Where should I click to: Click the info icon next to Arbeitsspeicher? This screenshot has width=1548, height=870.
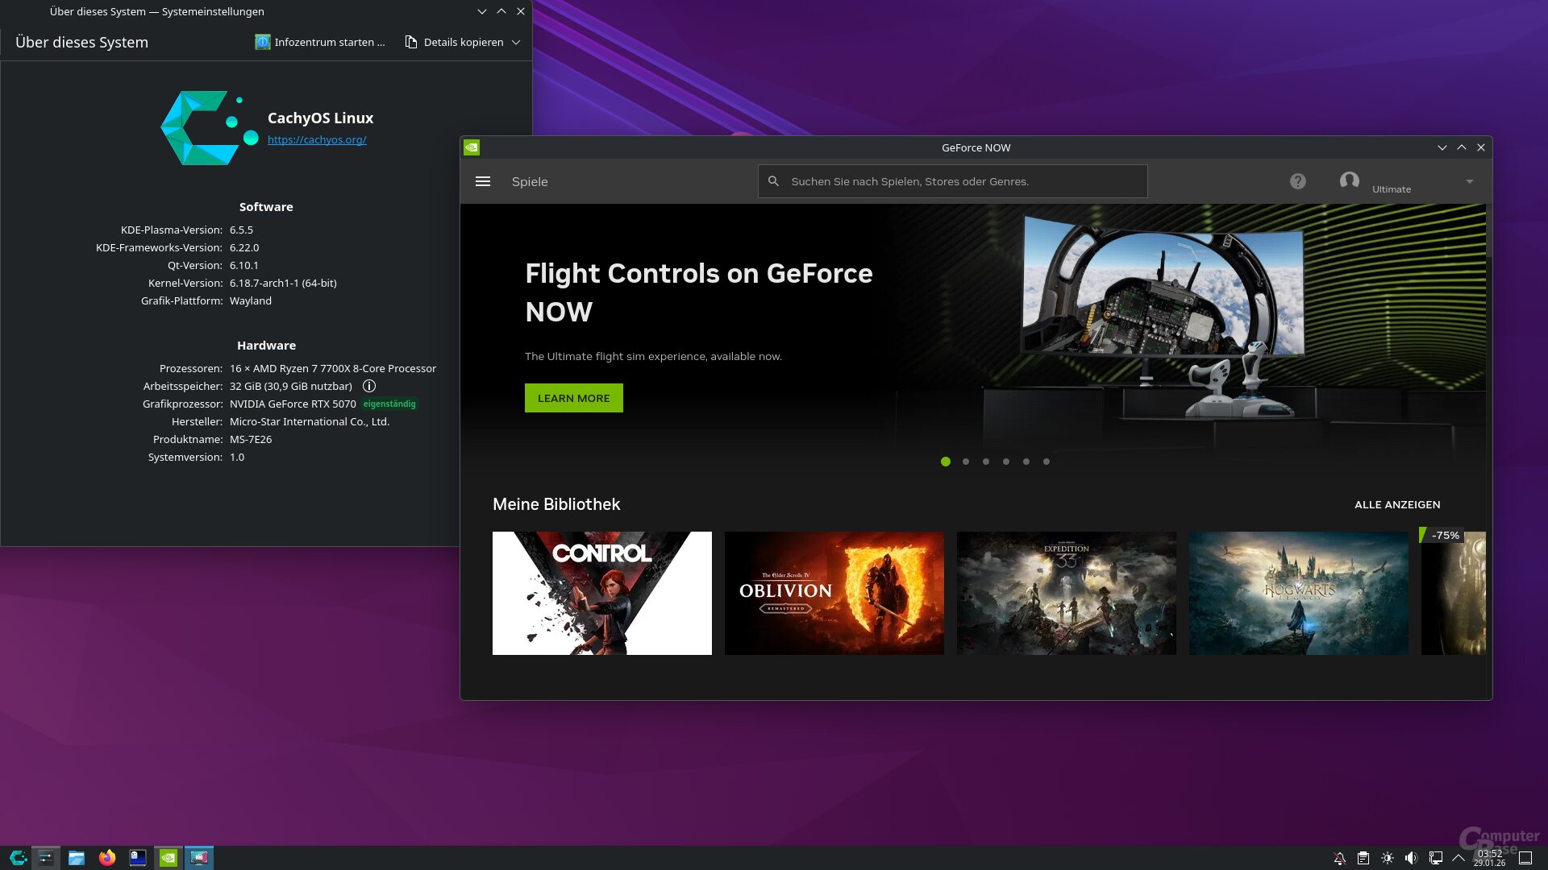(370, 386)
